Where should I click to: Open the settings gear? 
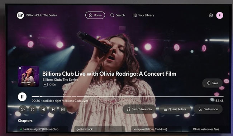(211, 15)
